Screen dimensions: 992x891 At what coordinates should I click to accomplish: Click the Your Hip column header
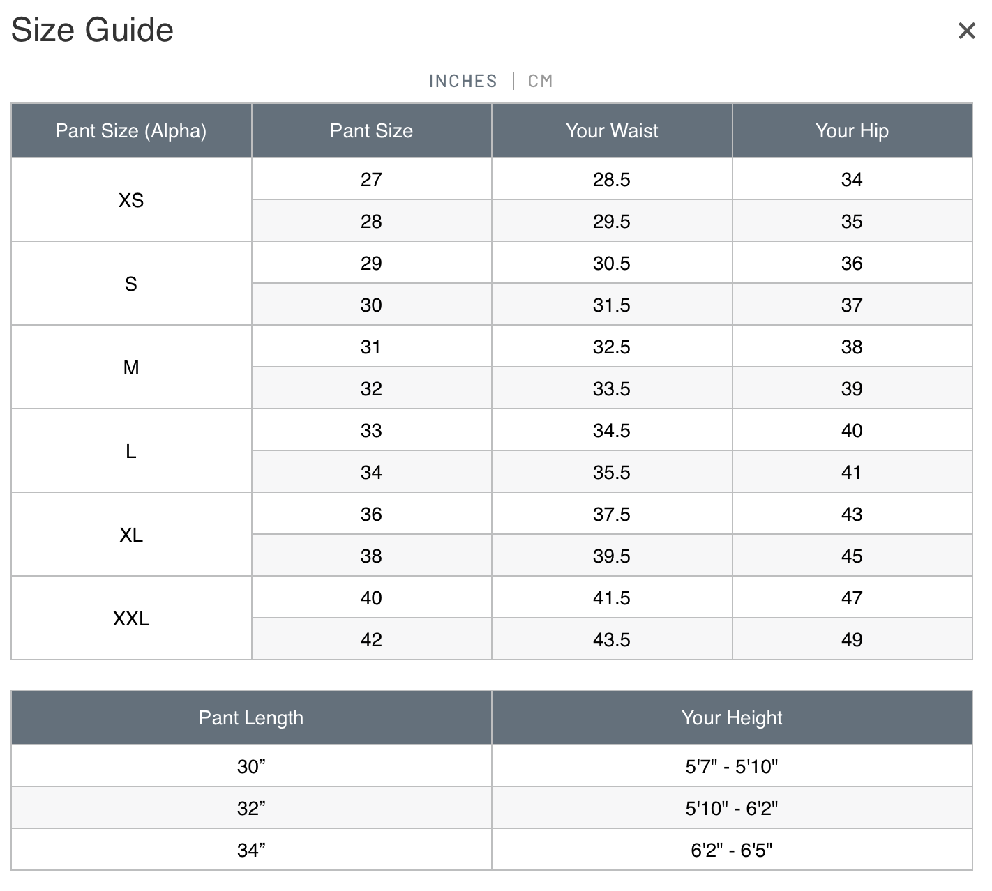pyautogui.click(x=852, y=131)
